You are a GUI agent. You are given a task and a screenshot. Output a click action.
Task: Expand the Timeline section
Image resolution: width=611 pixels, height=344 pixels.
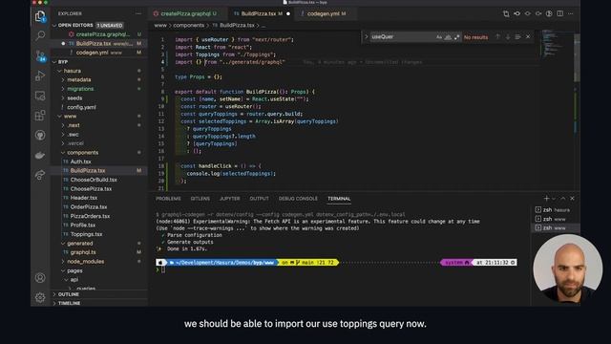(x=69, y=303)
